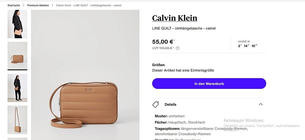Click the product title LINE QUILT Umhängetasche

pos(184,28)
